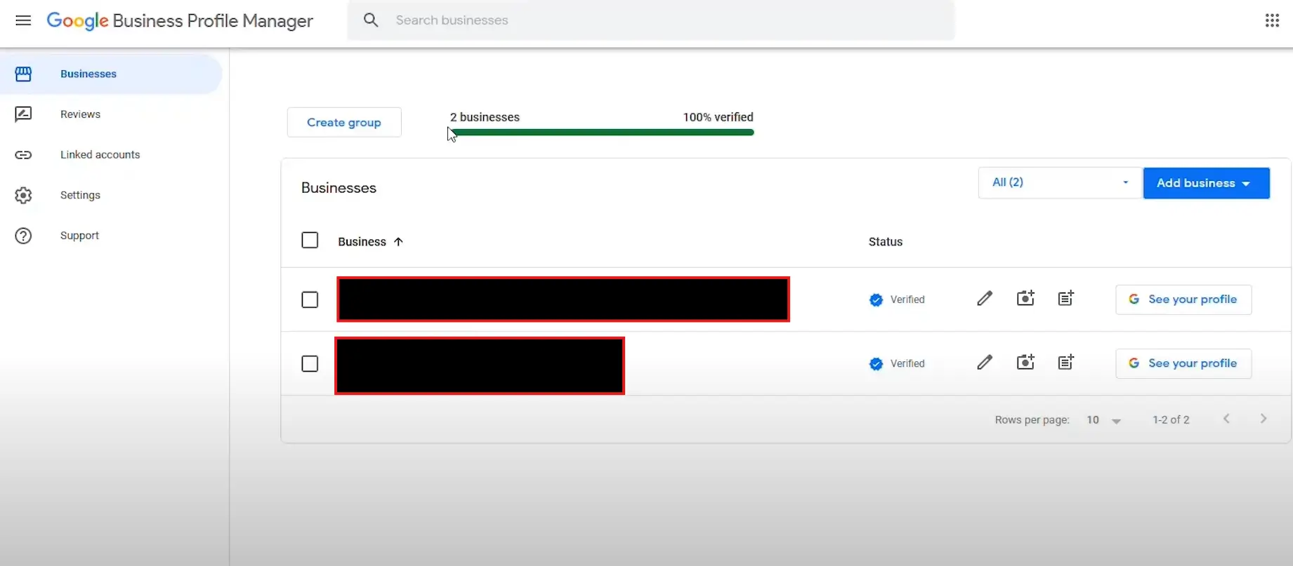
Task: Edit the second business with pencil icon
Action: (x=985, y=363)
